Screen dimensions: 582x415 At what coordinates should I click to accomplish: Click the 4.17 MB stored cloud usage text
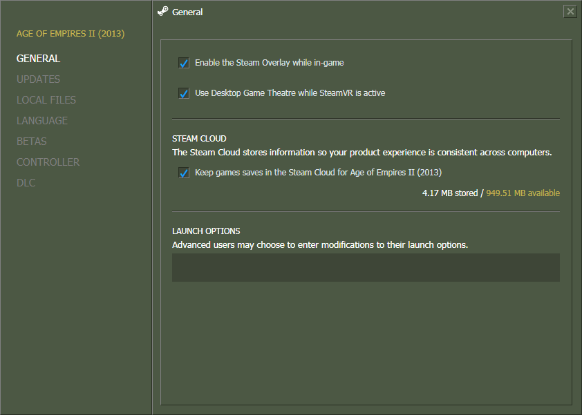449,193
